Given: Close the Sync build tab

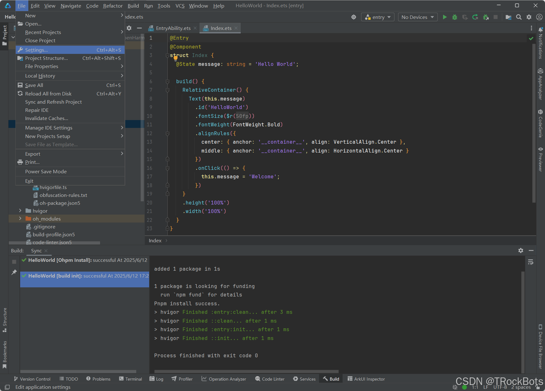Looking at the screenshot, I should (x=46, y=250).
